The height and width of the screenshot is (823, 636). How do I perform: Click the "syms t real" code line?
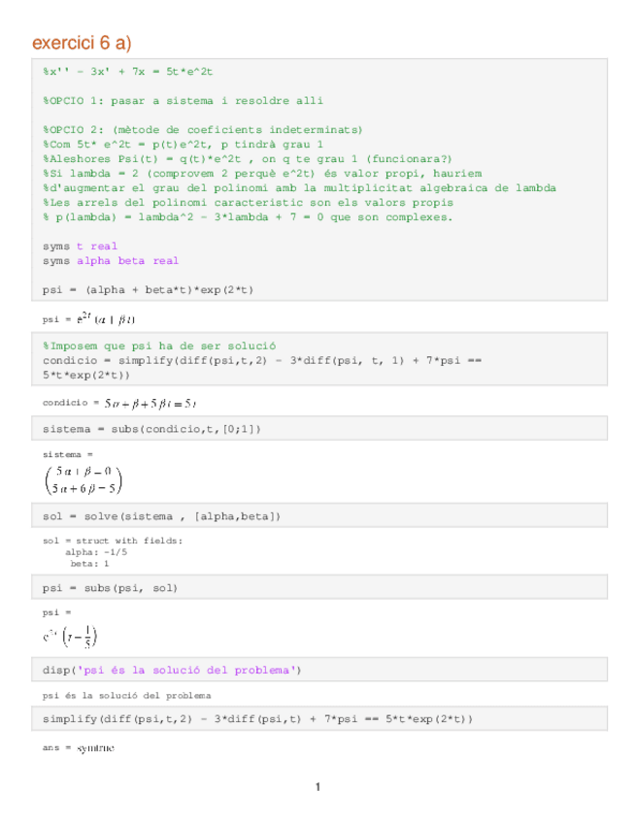pyautogui.click(x=80, y=247)
